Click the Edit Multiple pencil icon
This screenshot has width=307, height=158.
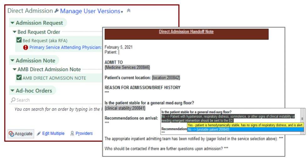point(39,134)
